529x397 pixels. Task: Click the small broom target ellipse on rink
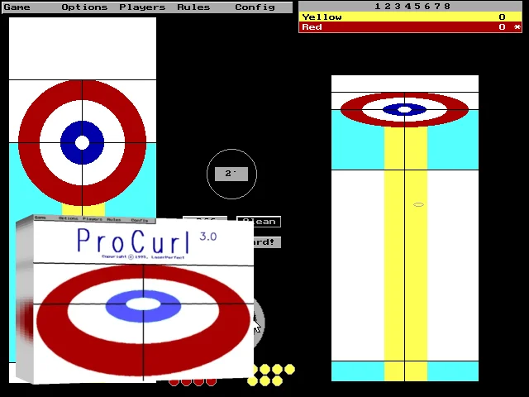[418, 204]
